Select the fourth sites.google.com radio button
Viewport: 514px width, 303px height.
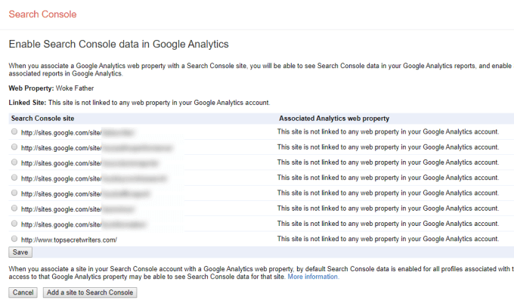(x=14, y=178)
